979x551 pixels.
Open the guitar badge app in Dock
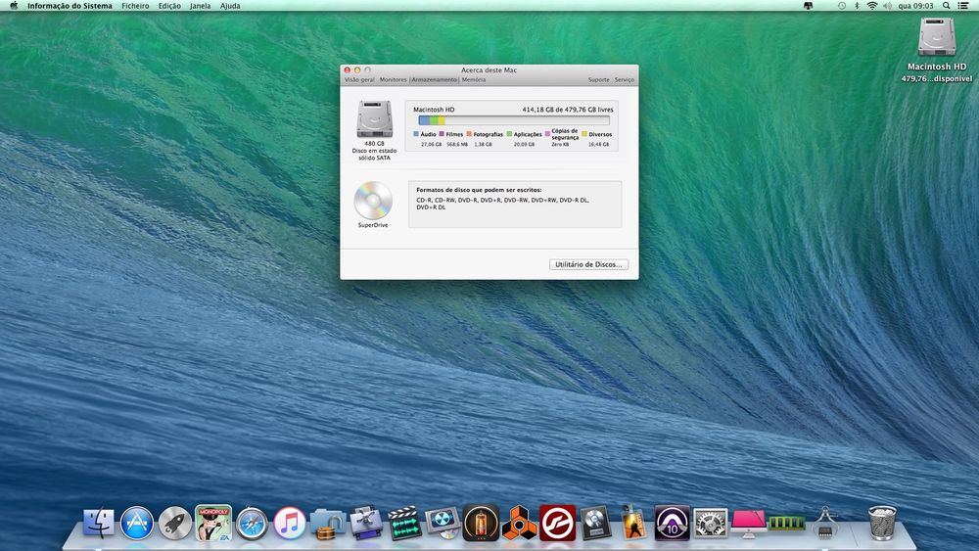[633, 523]
